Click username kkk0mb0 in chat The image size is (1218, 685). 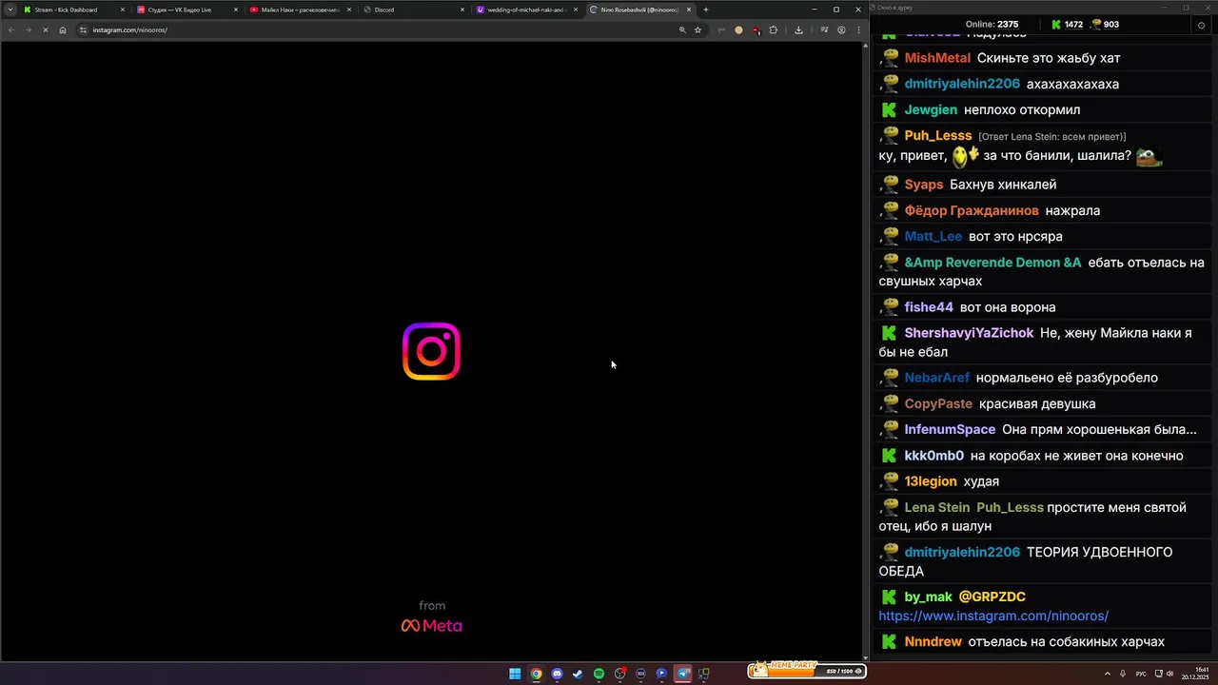click(x=934, y=456)
